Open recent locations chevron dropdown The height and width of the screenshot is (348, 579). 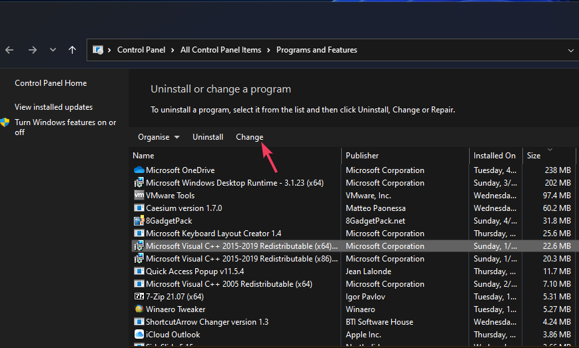tap(53, 50)
